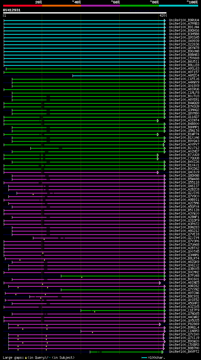Click the UniRef100_B4VZ26 label

pos(184,162)
